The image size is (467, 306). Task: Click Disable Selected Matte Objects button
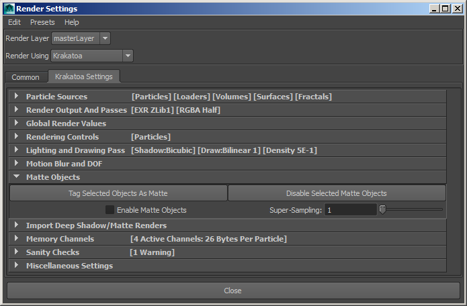(337, 193)
